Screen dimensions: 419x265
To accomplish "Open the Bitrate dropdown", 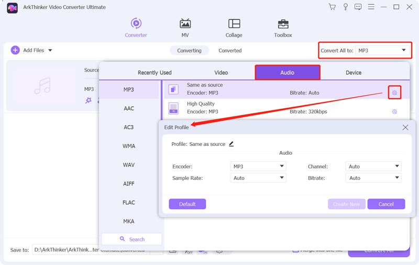I will (x=373, y=178).
